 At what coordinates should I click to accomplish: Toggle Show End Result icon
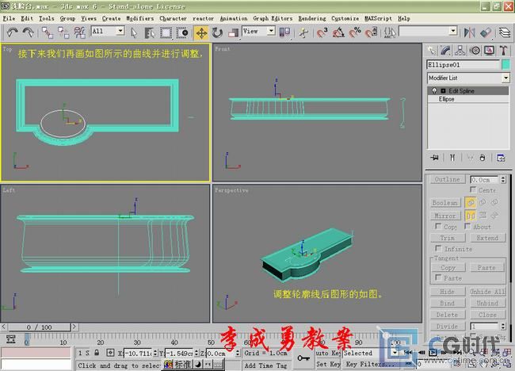pos(452,158)
